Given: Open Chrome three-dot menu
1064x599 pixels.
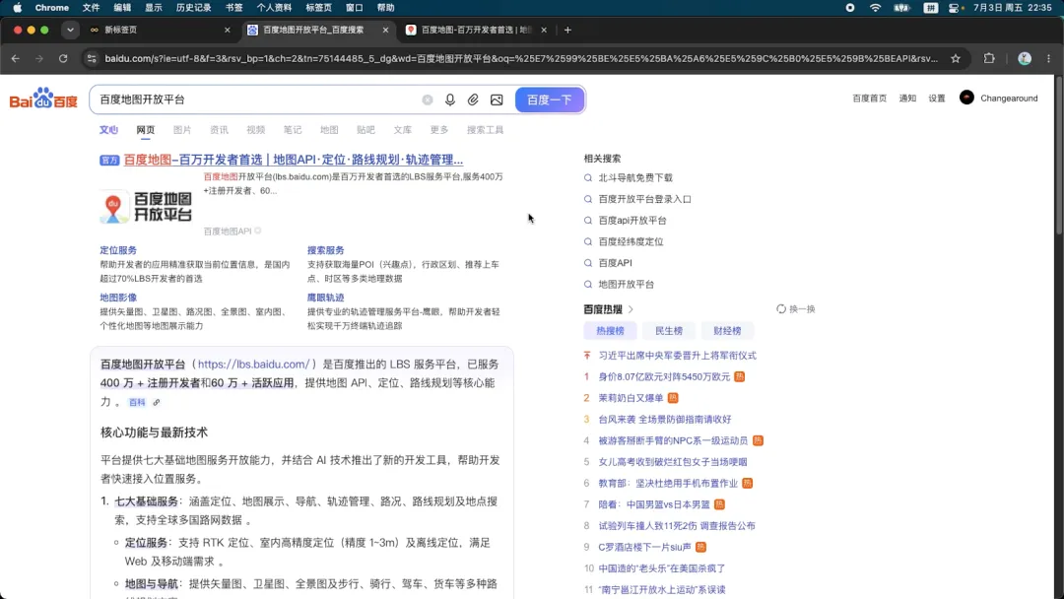Looking at the screenshot, I should [1048, 59].
